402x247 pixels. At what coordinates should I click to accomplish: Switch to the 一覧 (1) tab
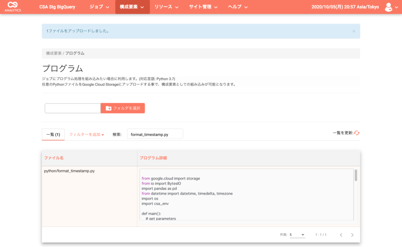tap(53, 133)
